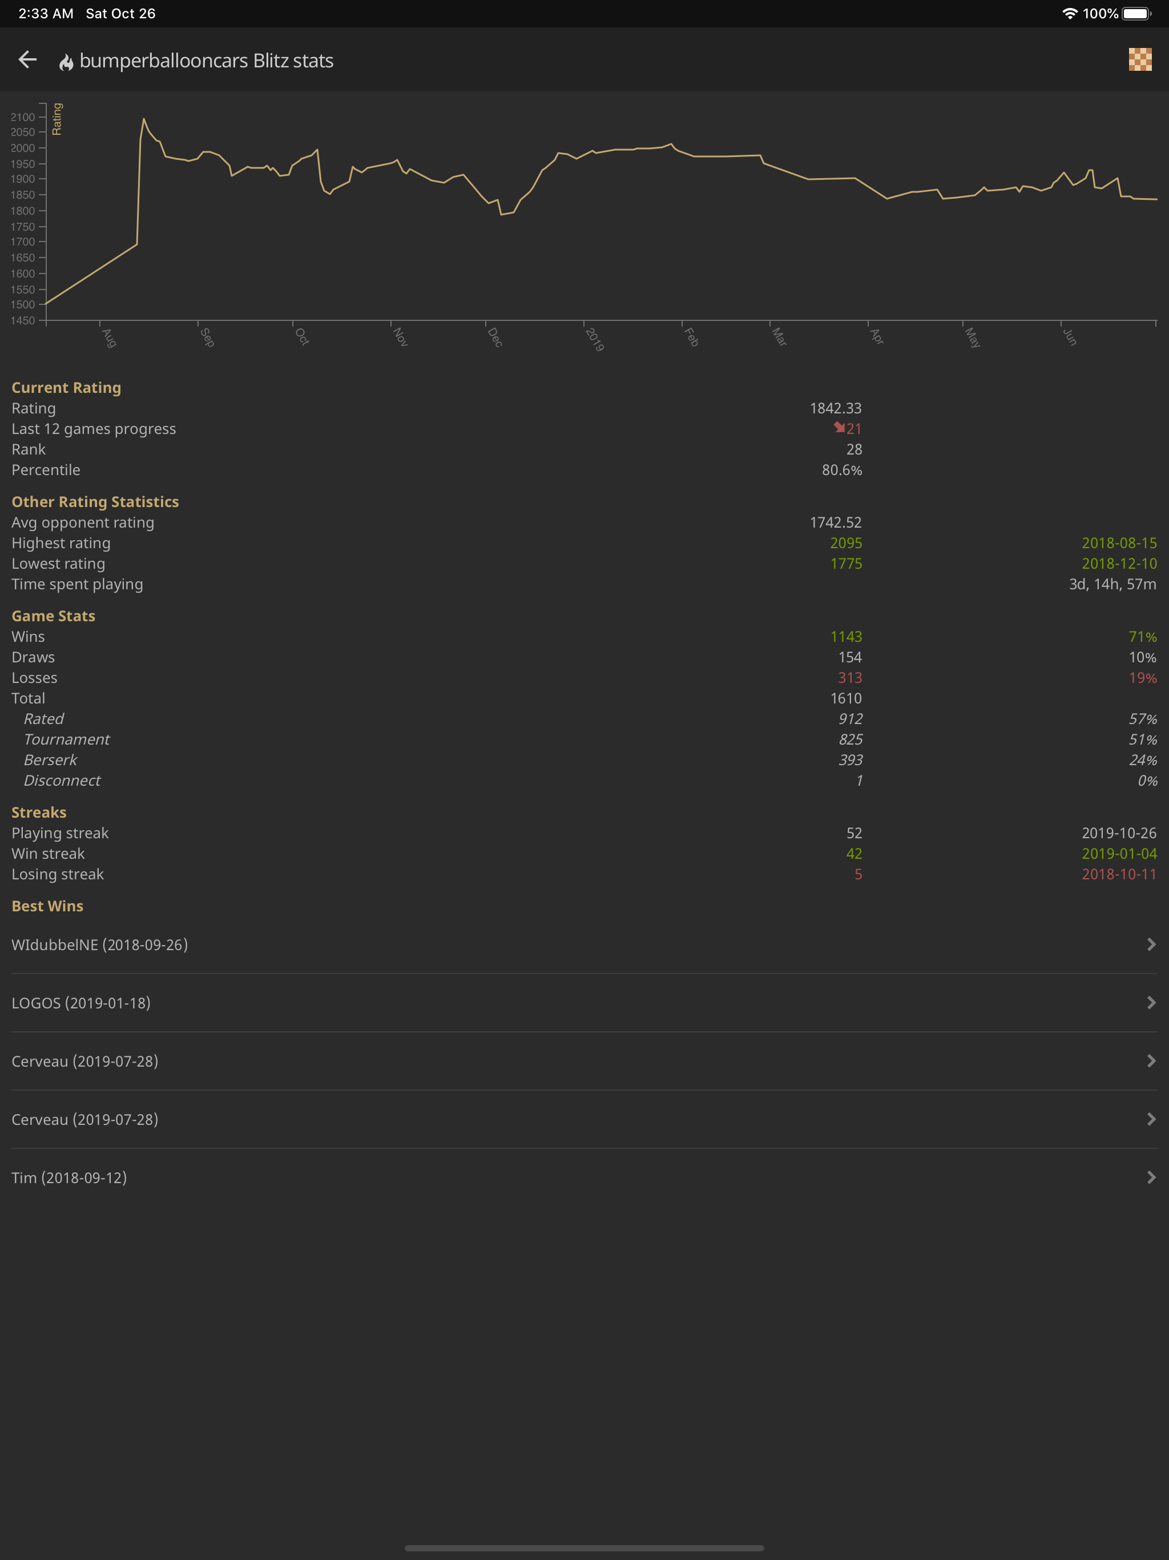
Task: Tap the Percentile value 80.6%
Action: click(841, 470)
